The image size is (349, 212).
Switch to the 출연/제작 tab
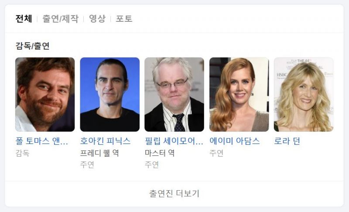coord(60,18)
